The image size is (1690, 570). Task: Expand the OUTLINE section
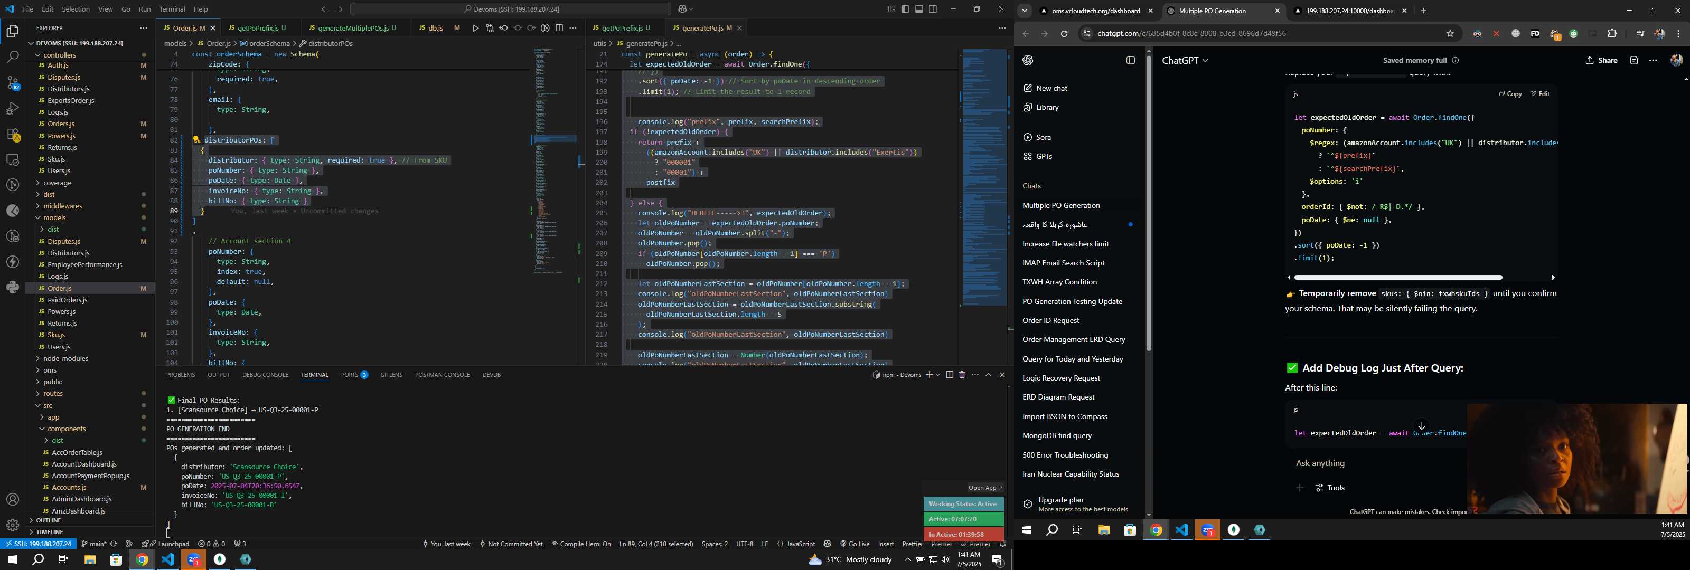(49, 520)
